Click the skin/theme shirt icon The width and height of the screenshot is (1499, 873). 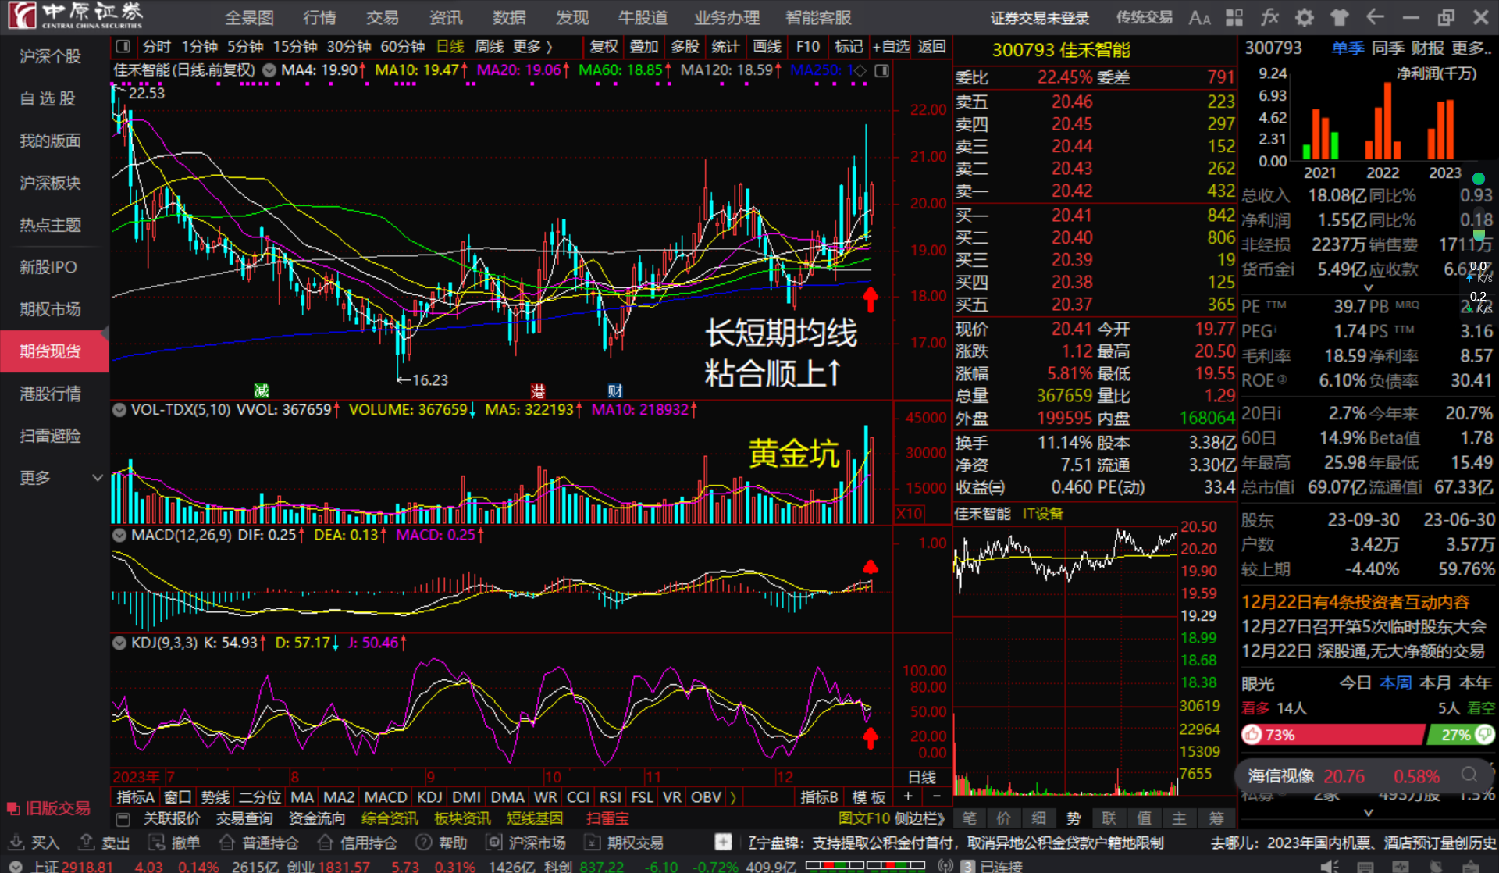coord(1340,18)
